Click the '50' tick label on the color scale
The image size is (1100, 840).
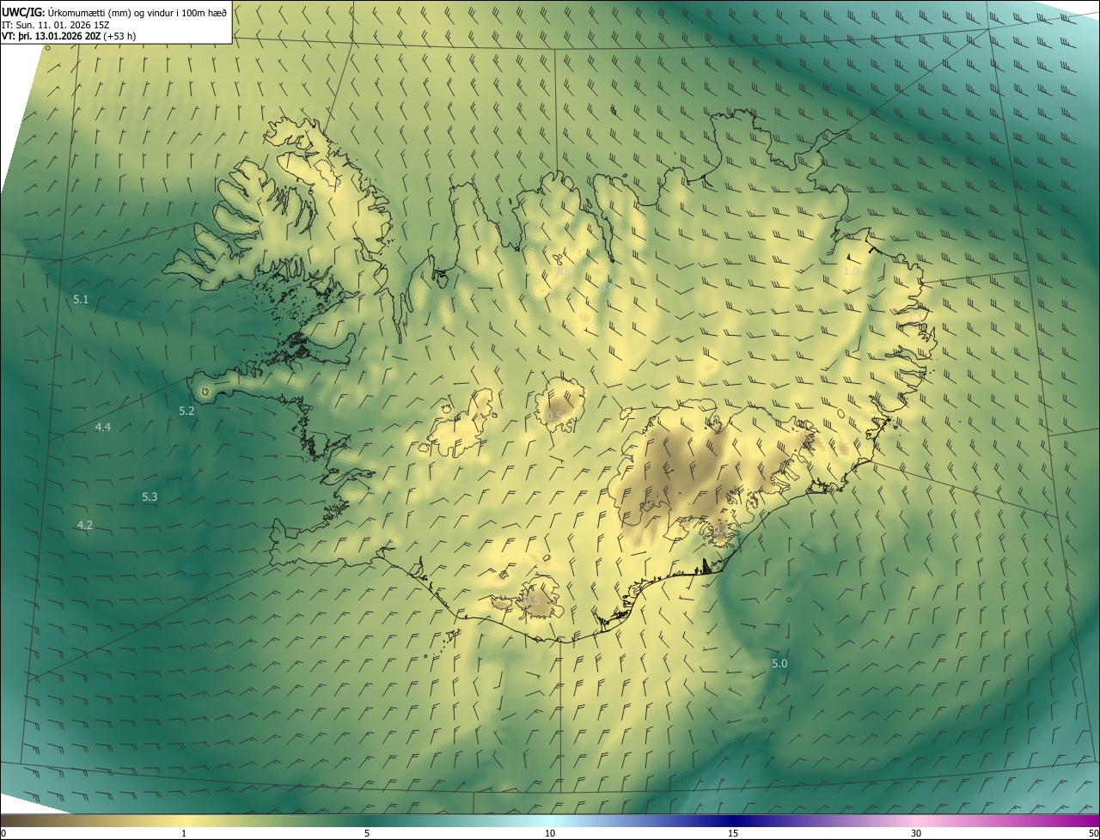pyautogui.click(x=1093, y=833)
